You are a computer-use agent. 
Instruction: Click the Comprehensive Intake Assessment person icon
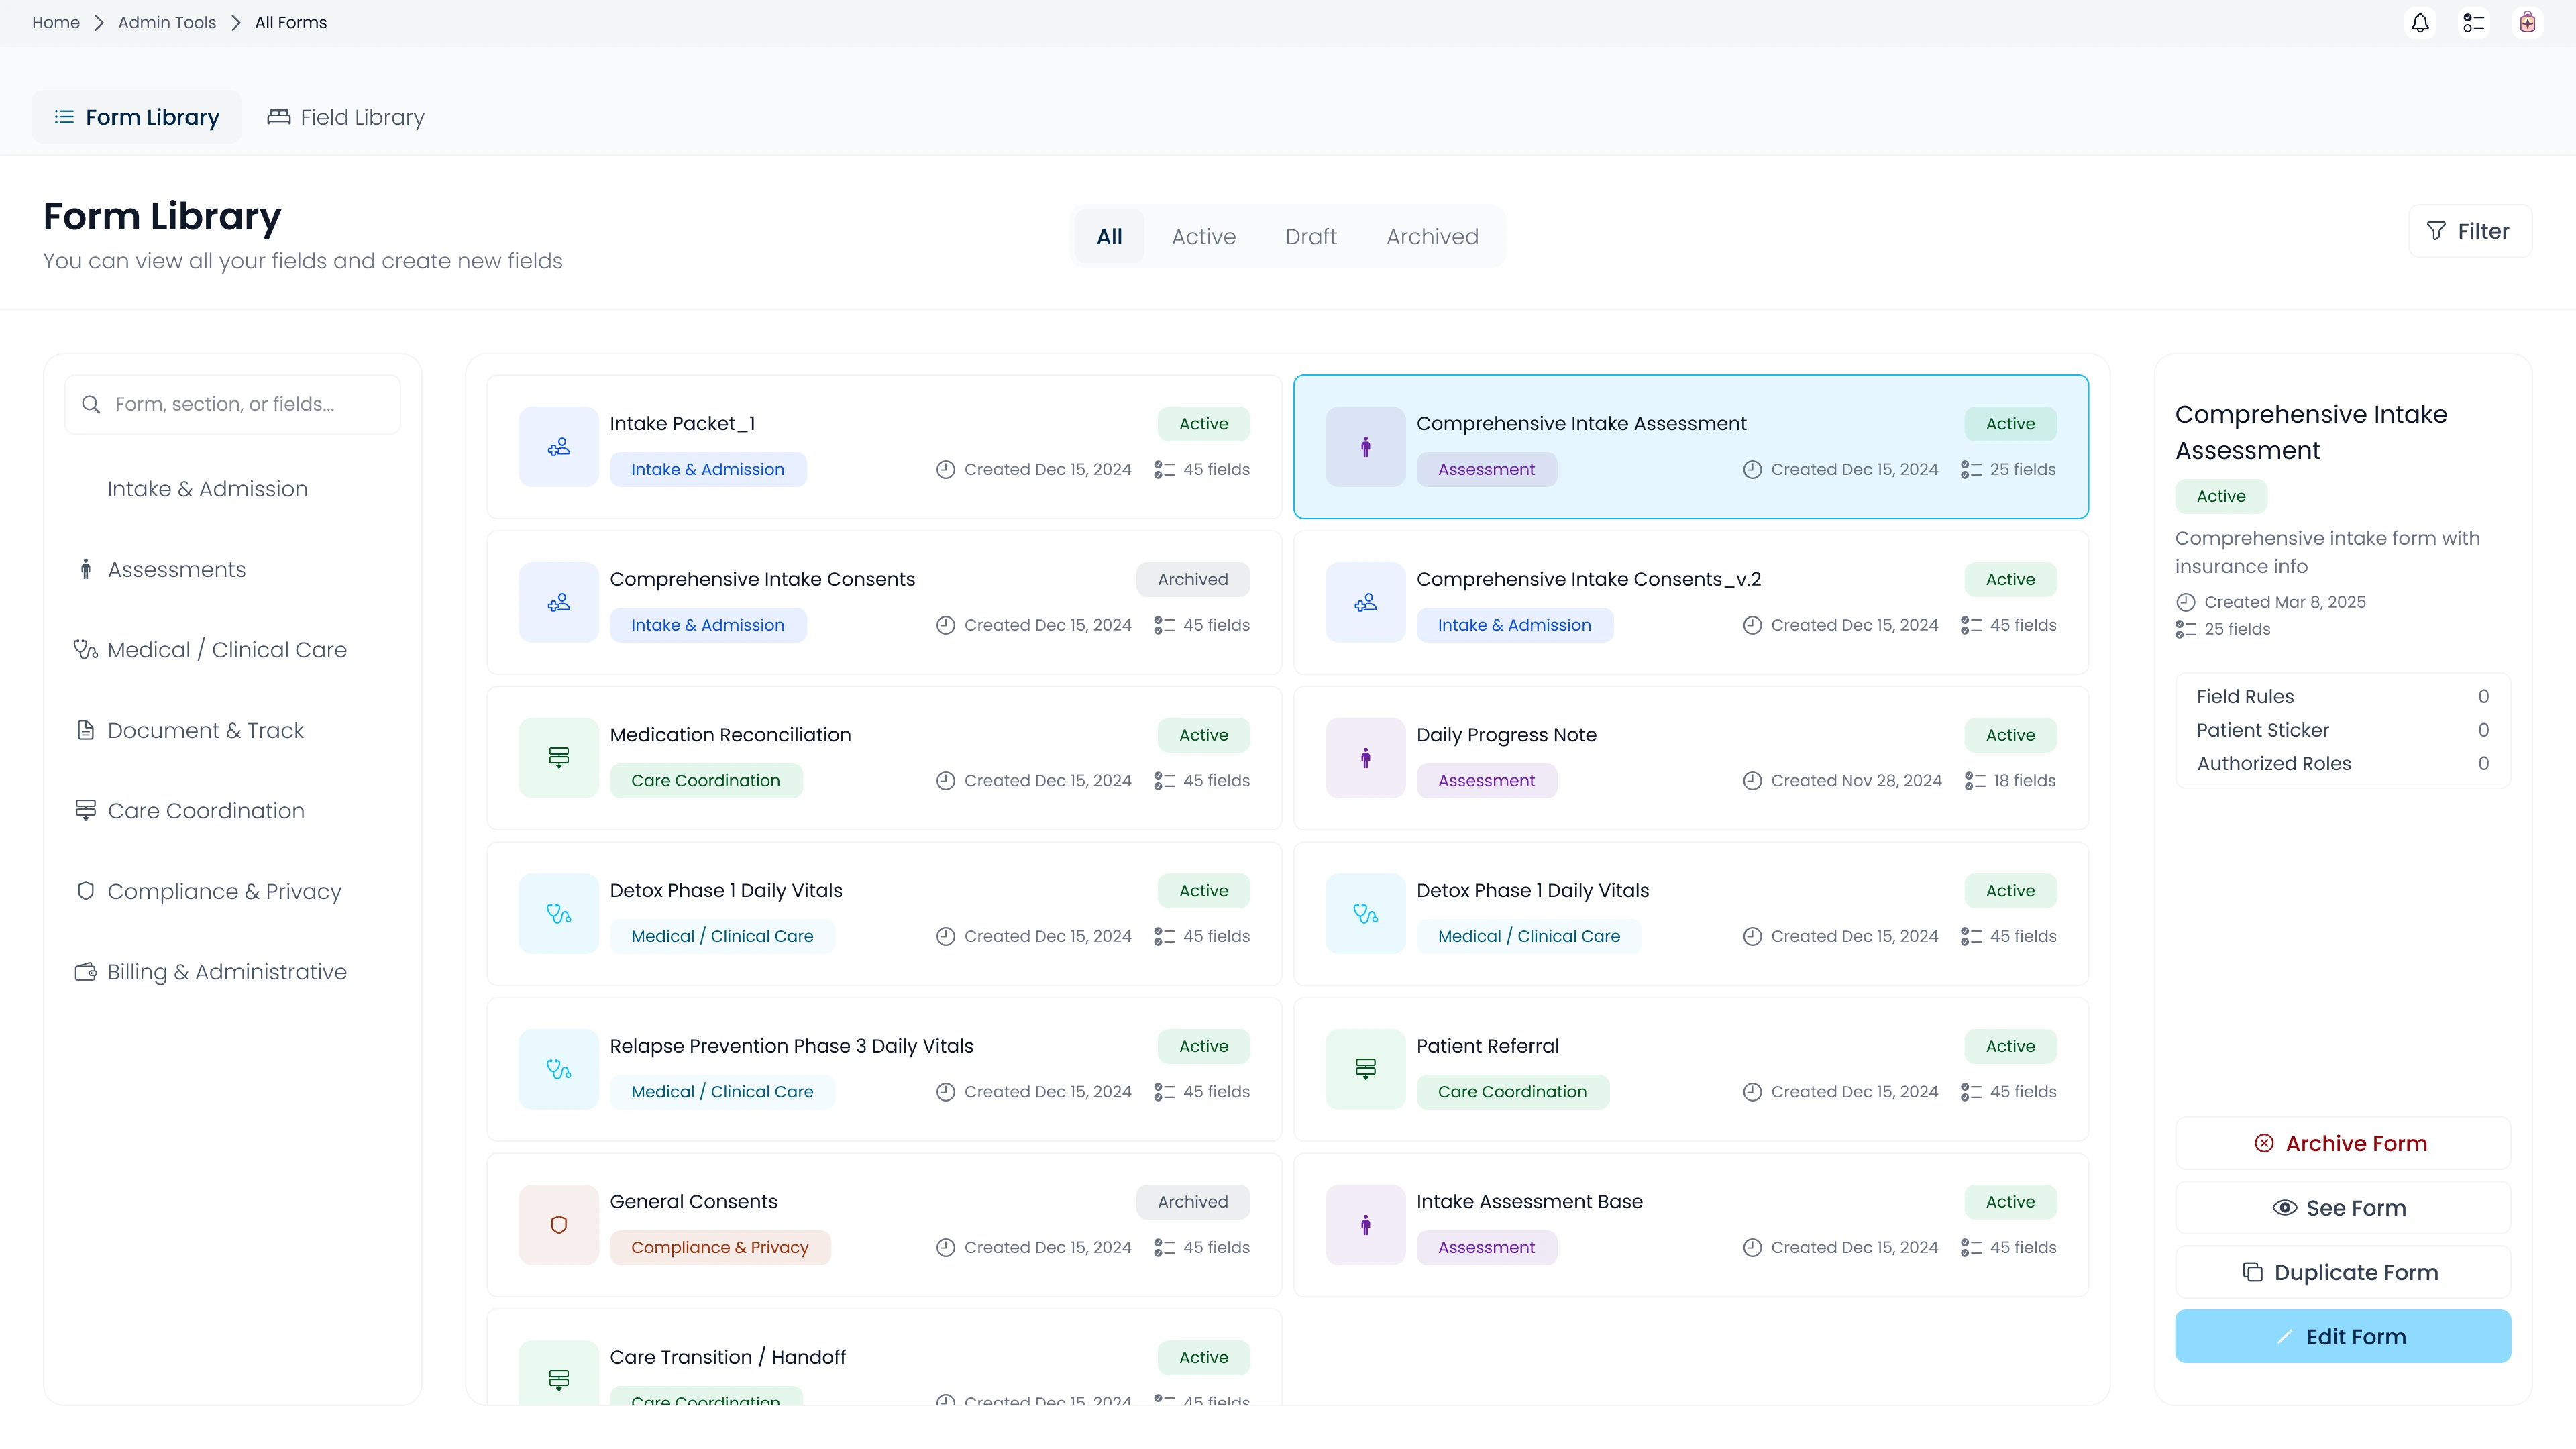(x=1365, y=447)
